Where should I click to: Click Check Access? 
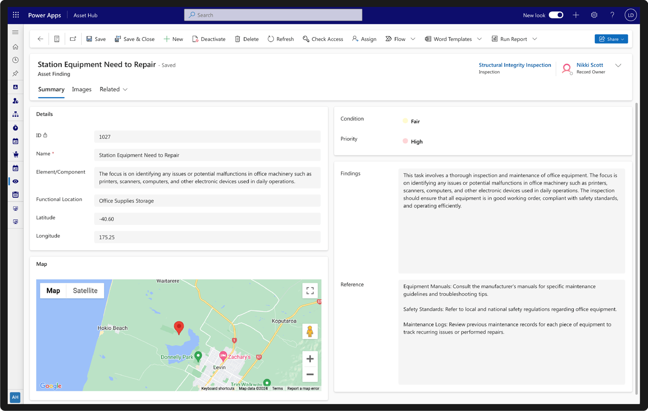click(323, 39)
